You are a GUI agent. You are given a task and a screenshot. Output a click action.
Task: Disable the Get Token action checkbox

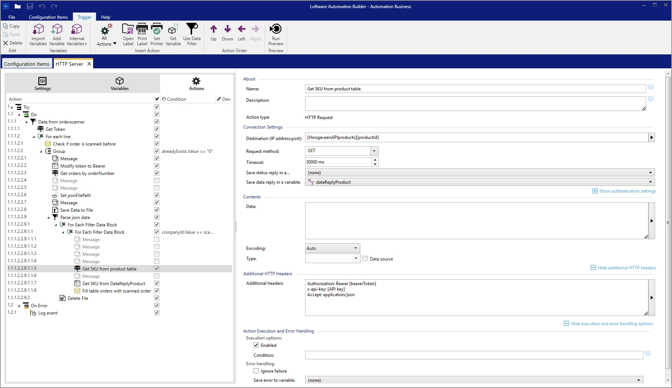pyautogui.click(x=157, y=129)
